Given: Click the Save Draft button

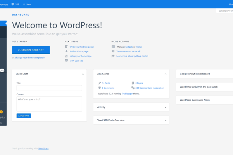Looking at the screenshot, I should pyautogui.click(x=24, y=116).
